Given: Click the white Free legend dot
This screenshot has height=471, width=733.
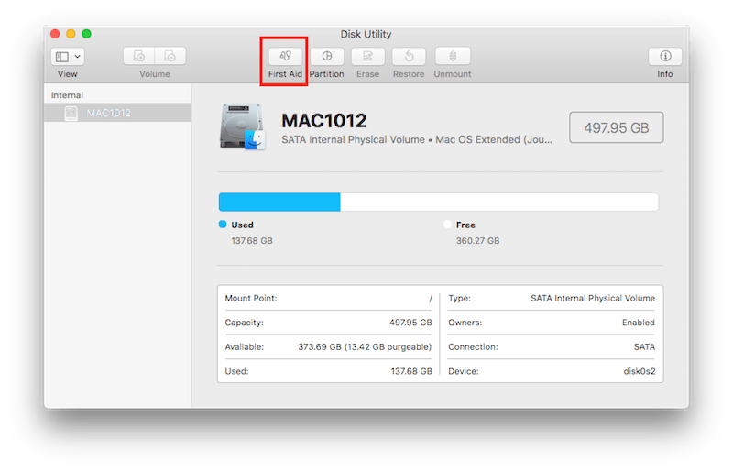Looking at the screenshot, I should (447, 224).
